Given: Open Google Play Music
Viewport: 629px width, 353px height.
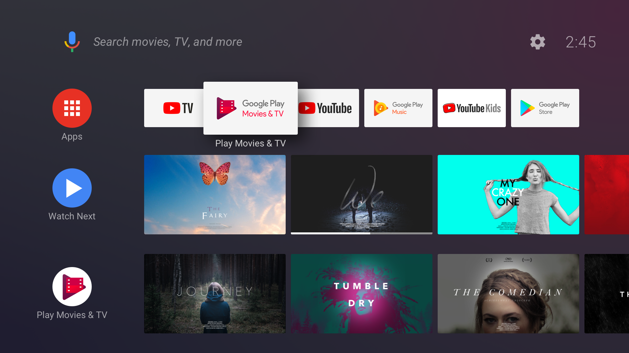Looking at the screenshot, I should [x=398, y=108].
